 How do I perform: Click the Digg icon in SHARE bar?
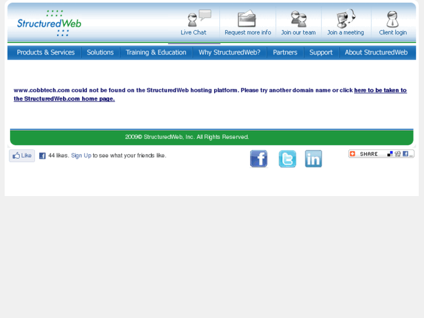point(398,154)
